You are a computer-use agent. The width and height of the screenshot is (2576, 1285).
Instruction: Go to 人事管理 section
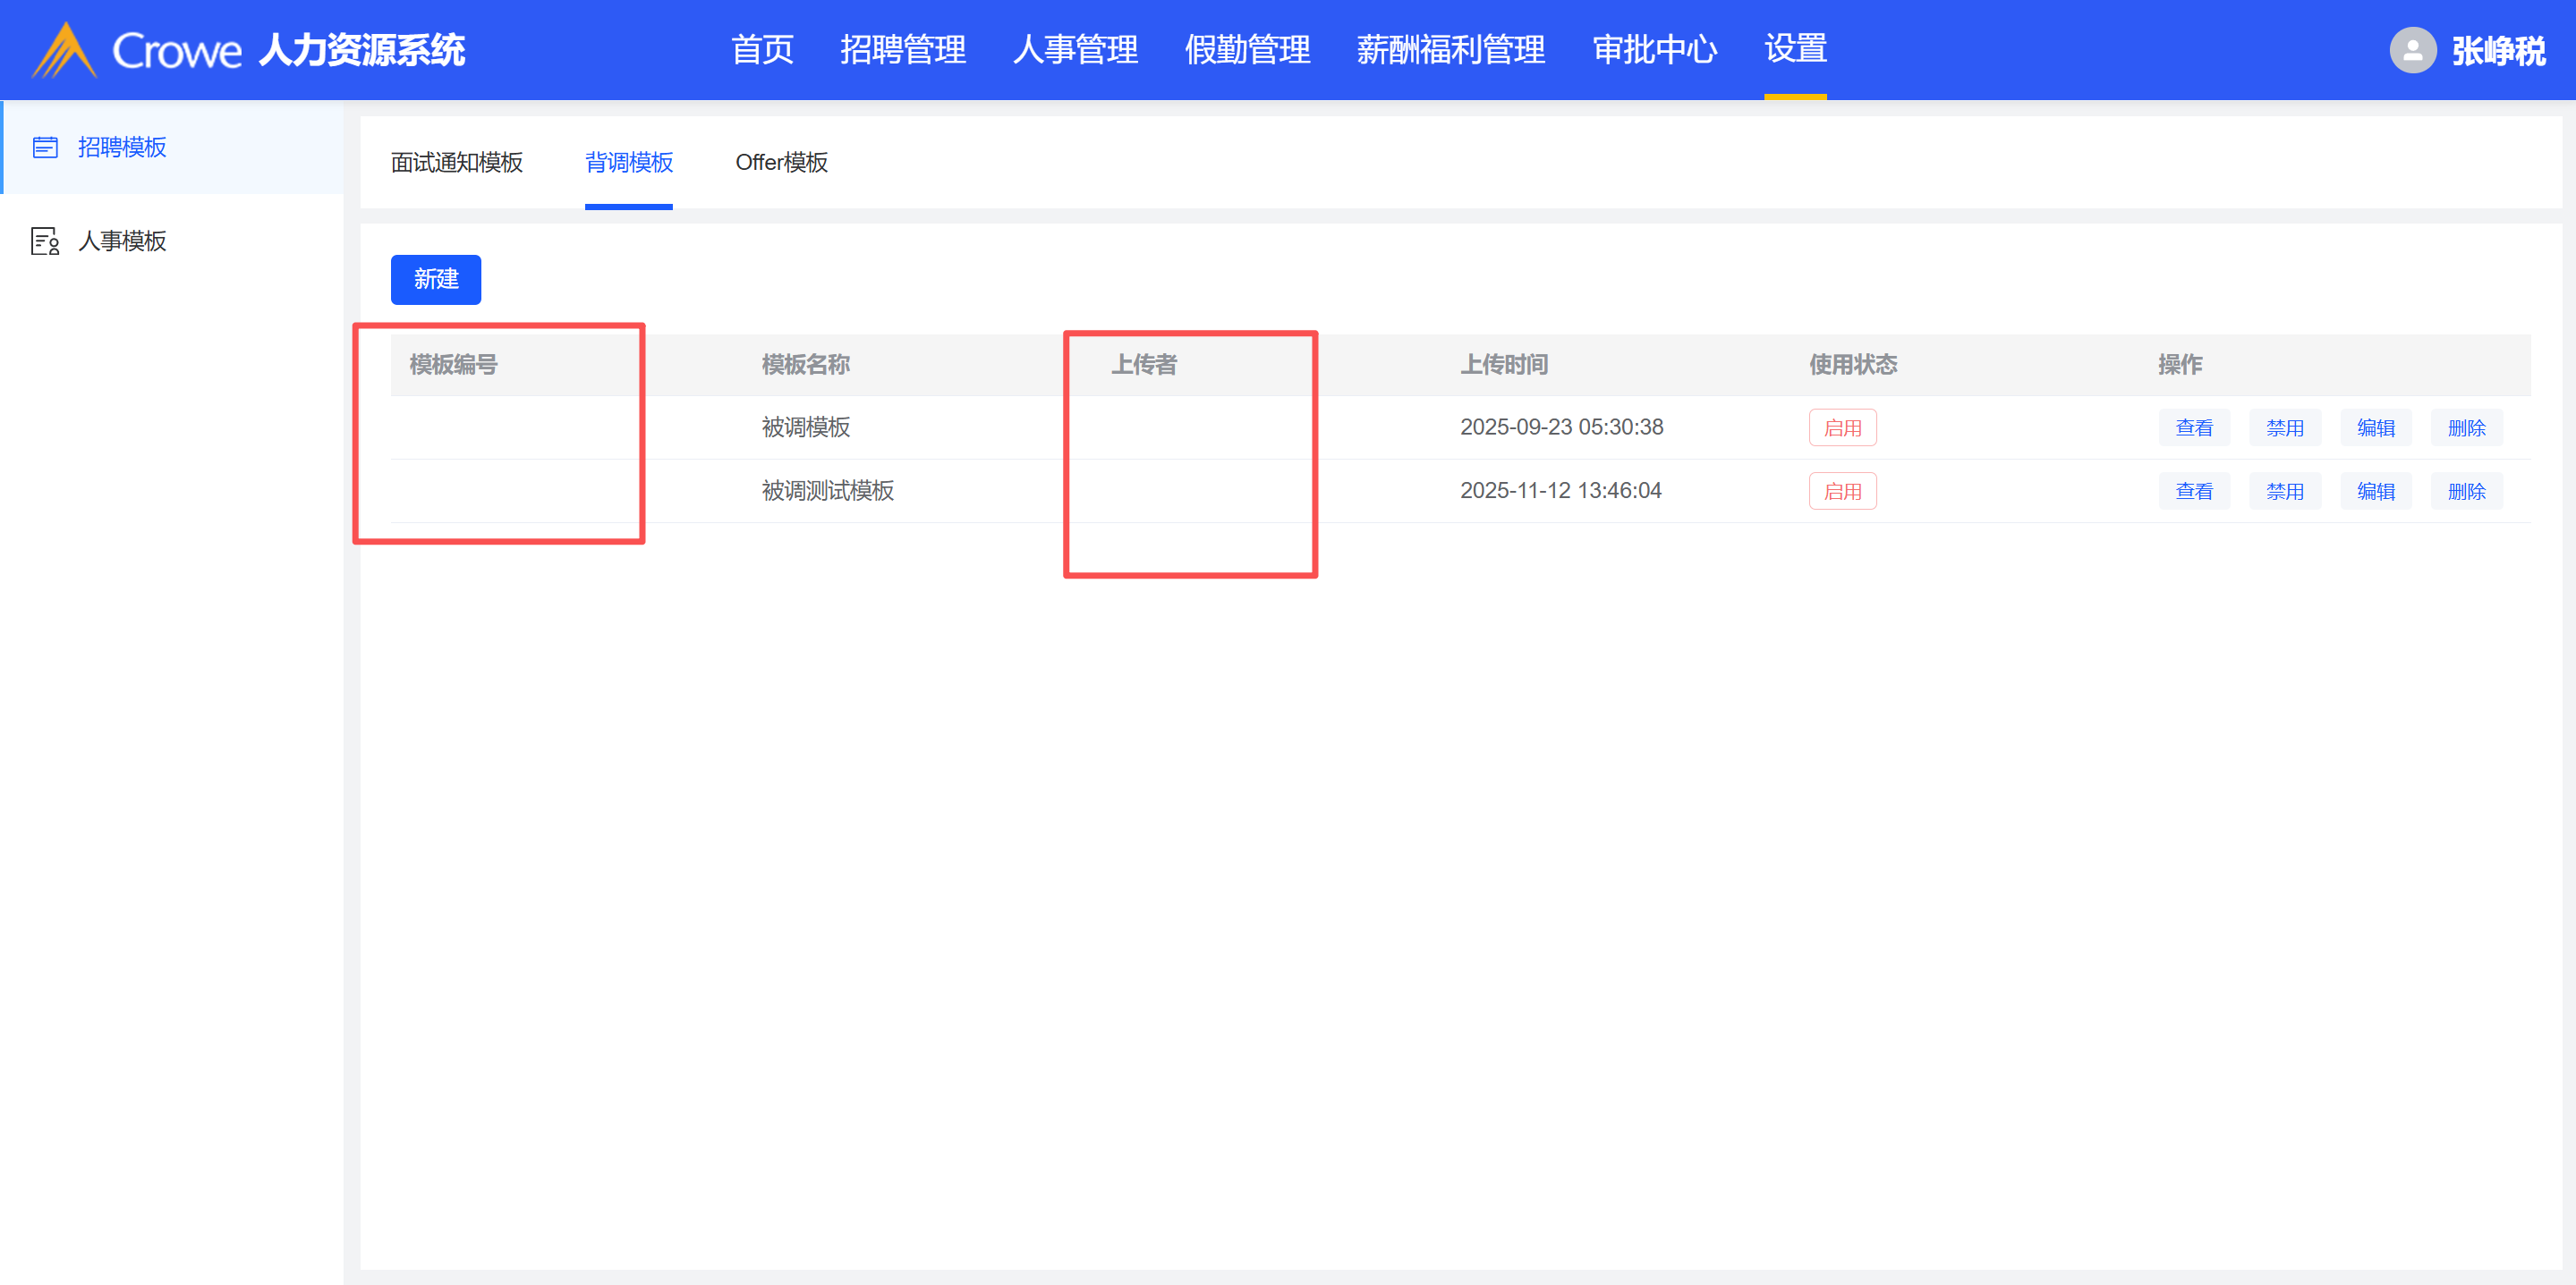coord(1075,49)
